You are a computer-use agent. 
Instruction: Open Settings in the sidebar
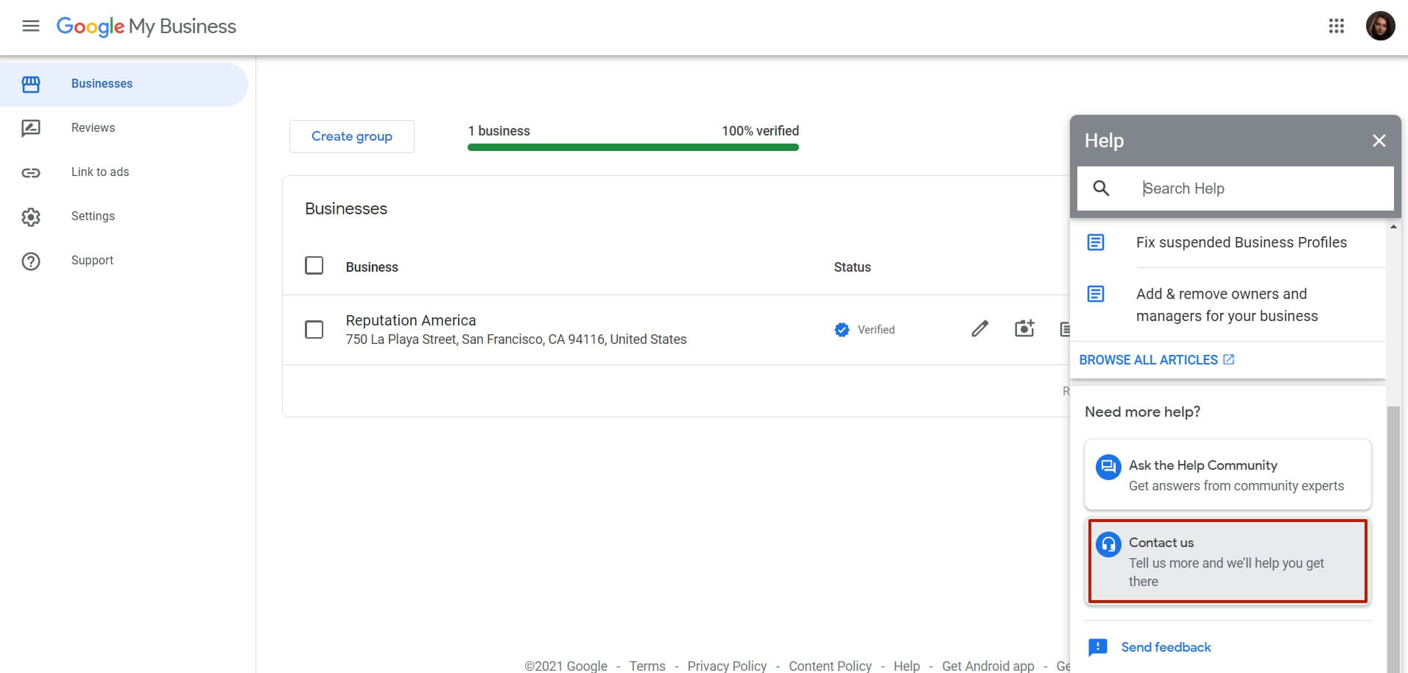click(124, 216)
